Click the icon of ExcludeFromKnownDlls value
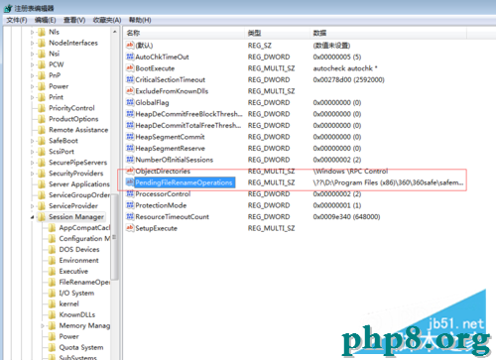The width and height of the screenshot is (496, 360). [130, 91]
